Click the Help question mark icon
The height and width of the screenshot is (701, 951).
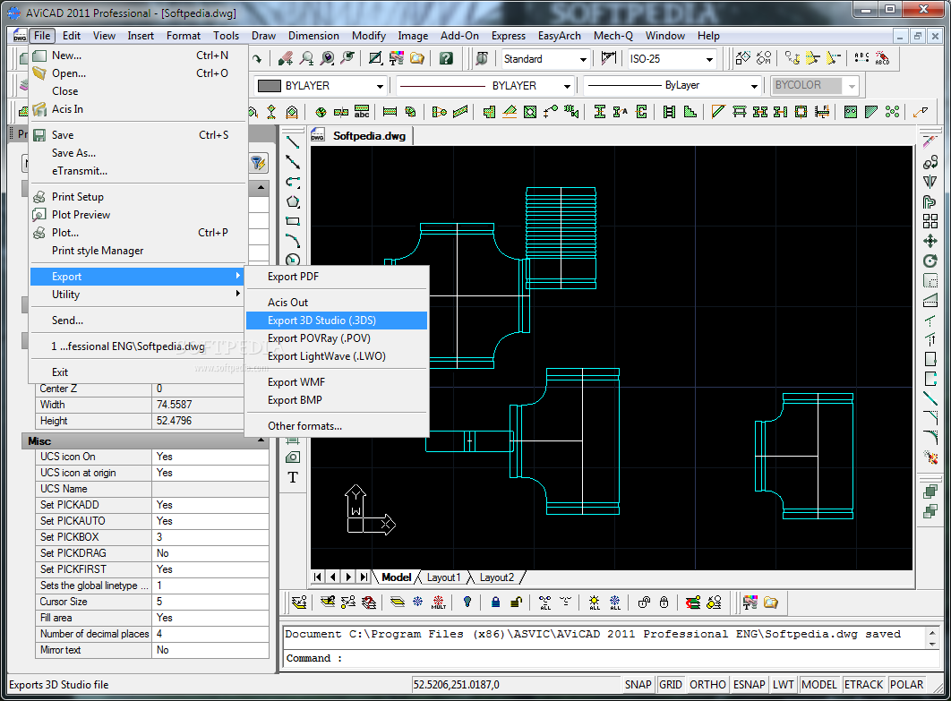tap(446, 59)
